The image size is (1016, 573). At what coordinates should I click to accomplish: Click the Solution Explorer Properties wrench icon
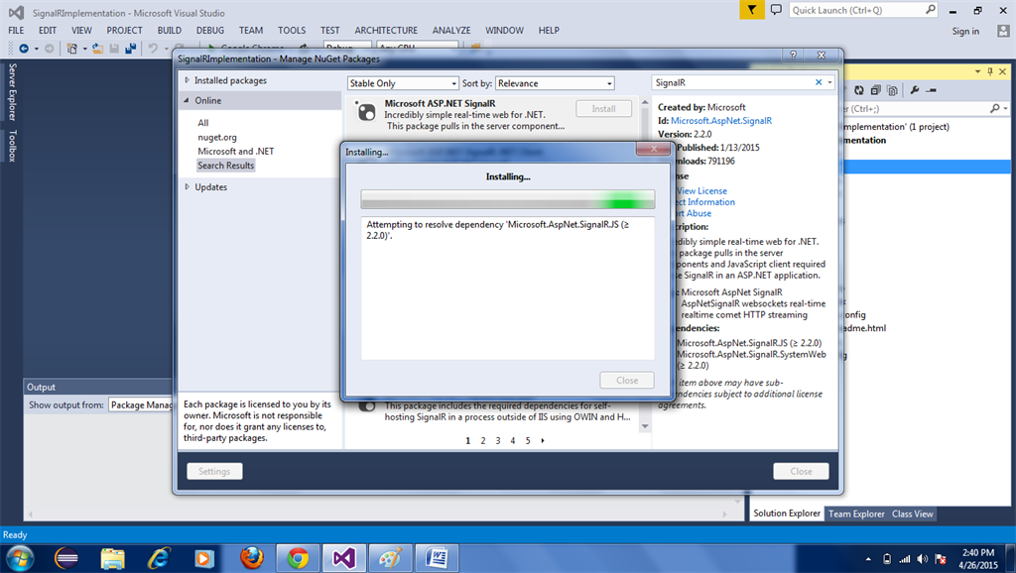click(x=914, y=90)
